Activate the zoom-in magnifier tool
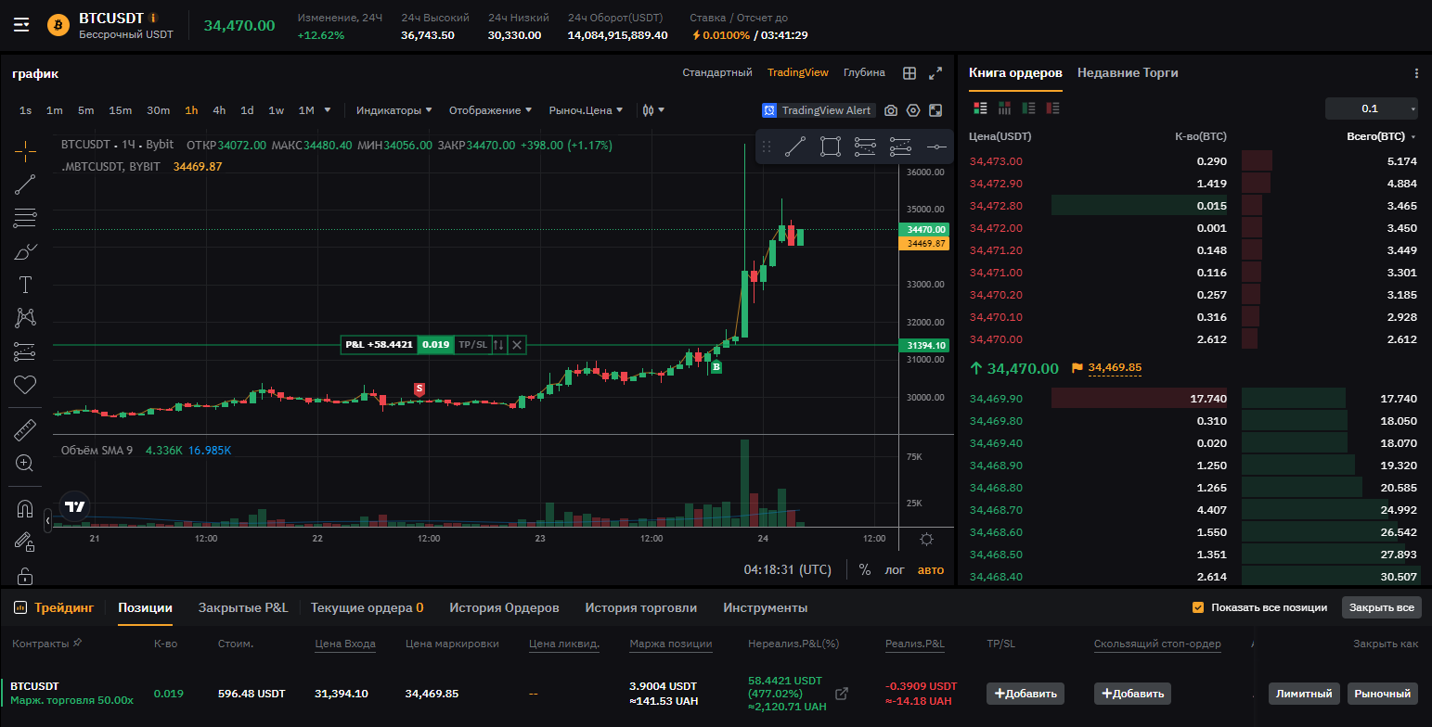Viewport: 1432px width, 727px height. tap(25, 463)
